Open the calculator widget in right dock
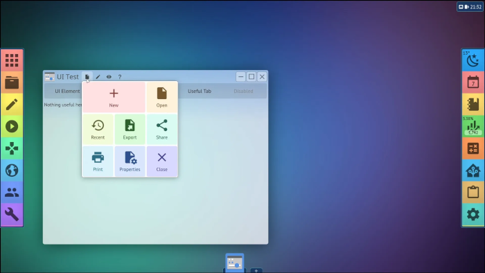 point(473,148)
